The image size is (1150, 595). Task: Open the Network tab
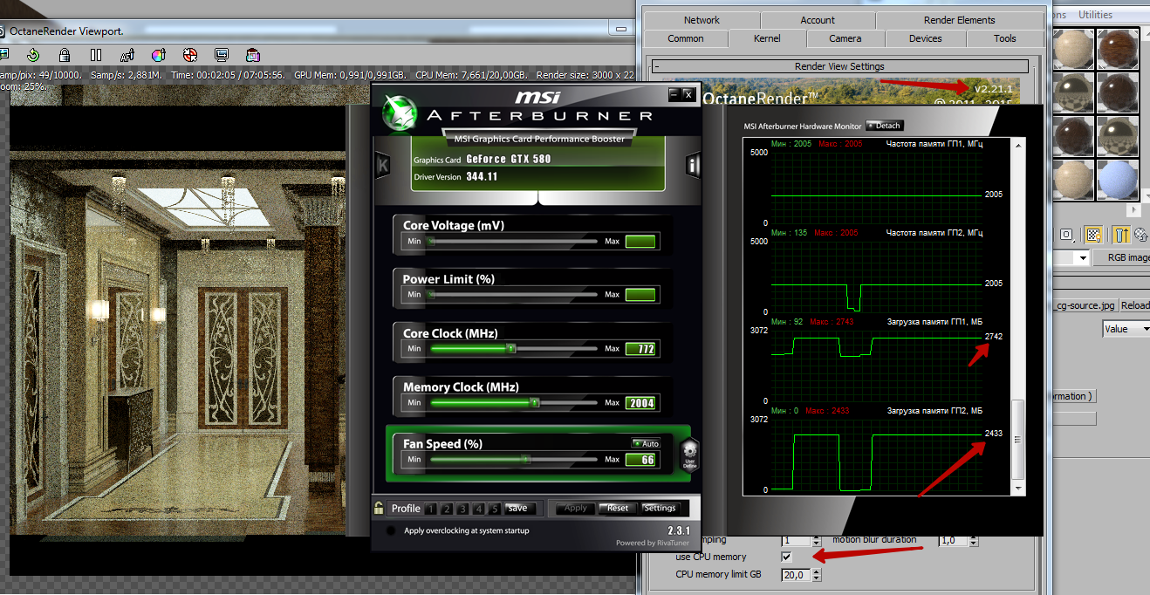(702, 20)
